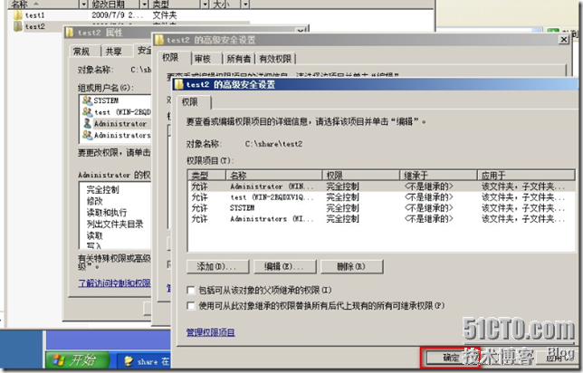The image size is (583, 373).
Task: Click the 'share' taskbar item
Action: click(x=143, y=360)
